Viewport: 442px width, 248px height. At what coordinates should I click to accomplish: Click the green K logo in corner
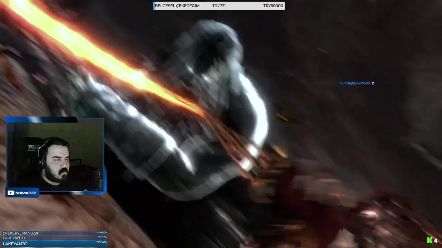430,240
